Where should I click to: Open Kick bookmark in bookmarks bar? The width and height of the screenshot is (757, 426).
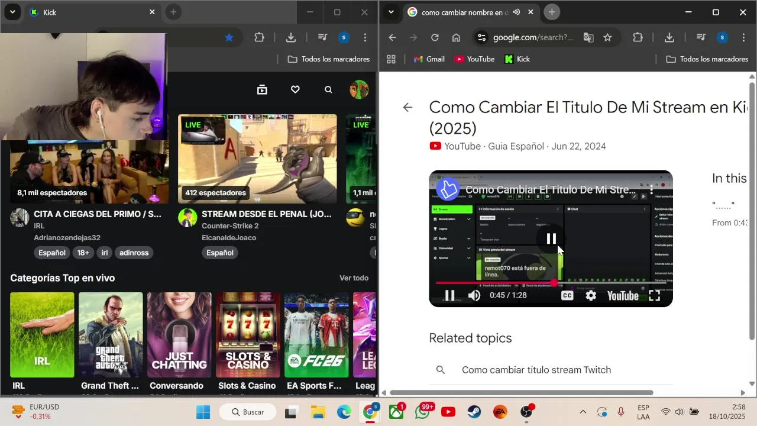coord(517,59)
